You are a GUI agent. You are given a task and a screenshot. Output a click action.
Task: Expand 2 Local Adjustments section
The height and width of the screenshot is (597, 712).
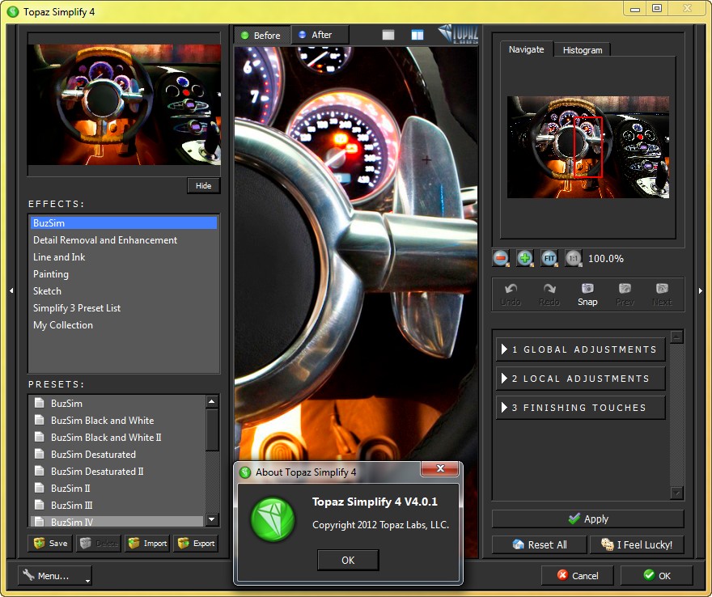[x=580, y=378]
